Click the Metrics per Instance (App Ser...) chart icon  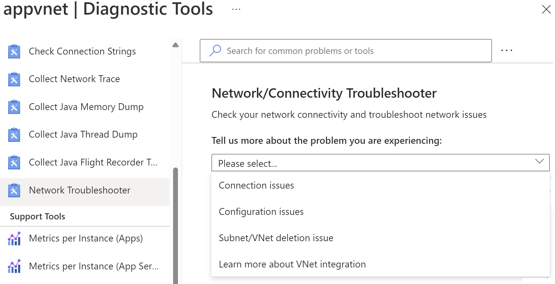(x=14, y=266)
